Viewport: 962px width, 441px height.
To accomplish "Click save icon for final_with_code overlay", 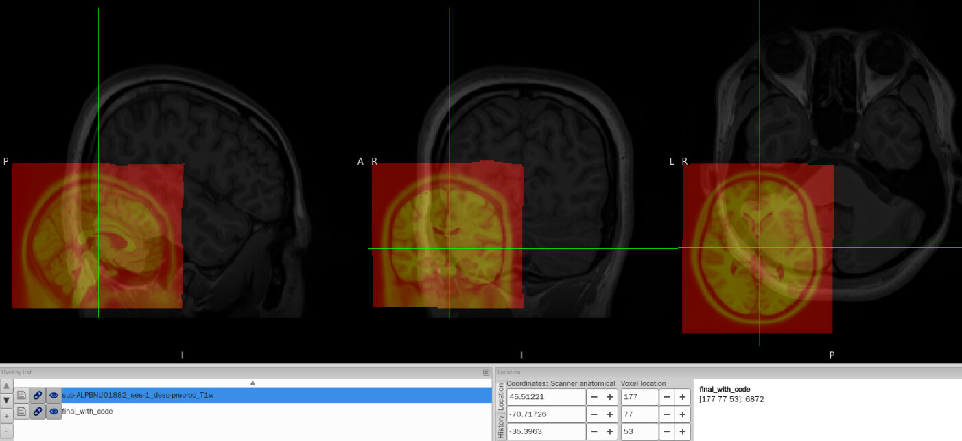I will 22,412.
